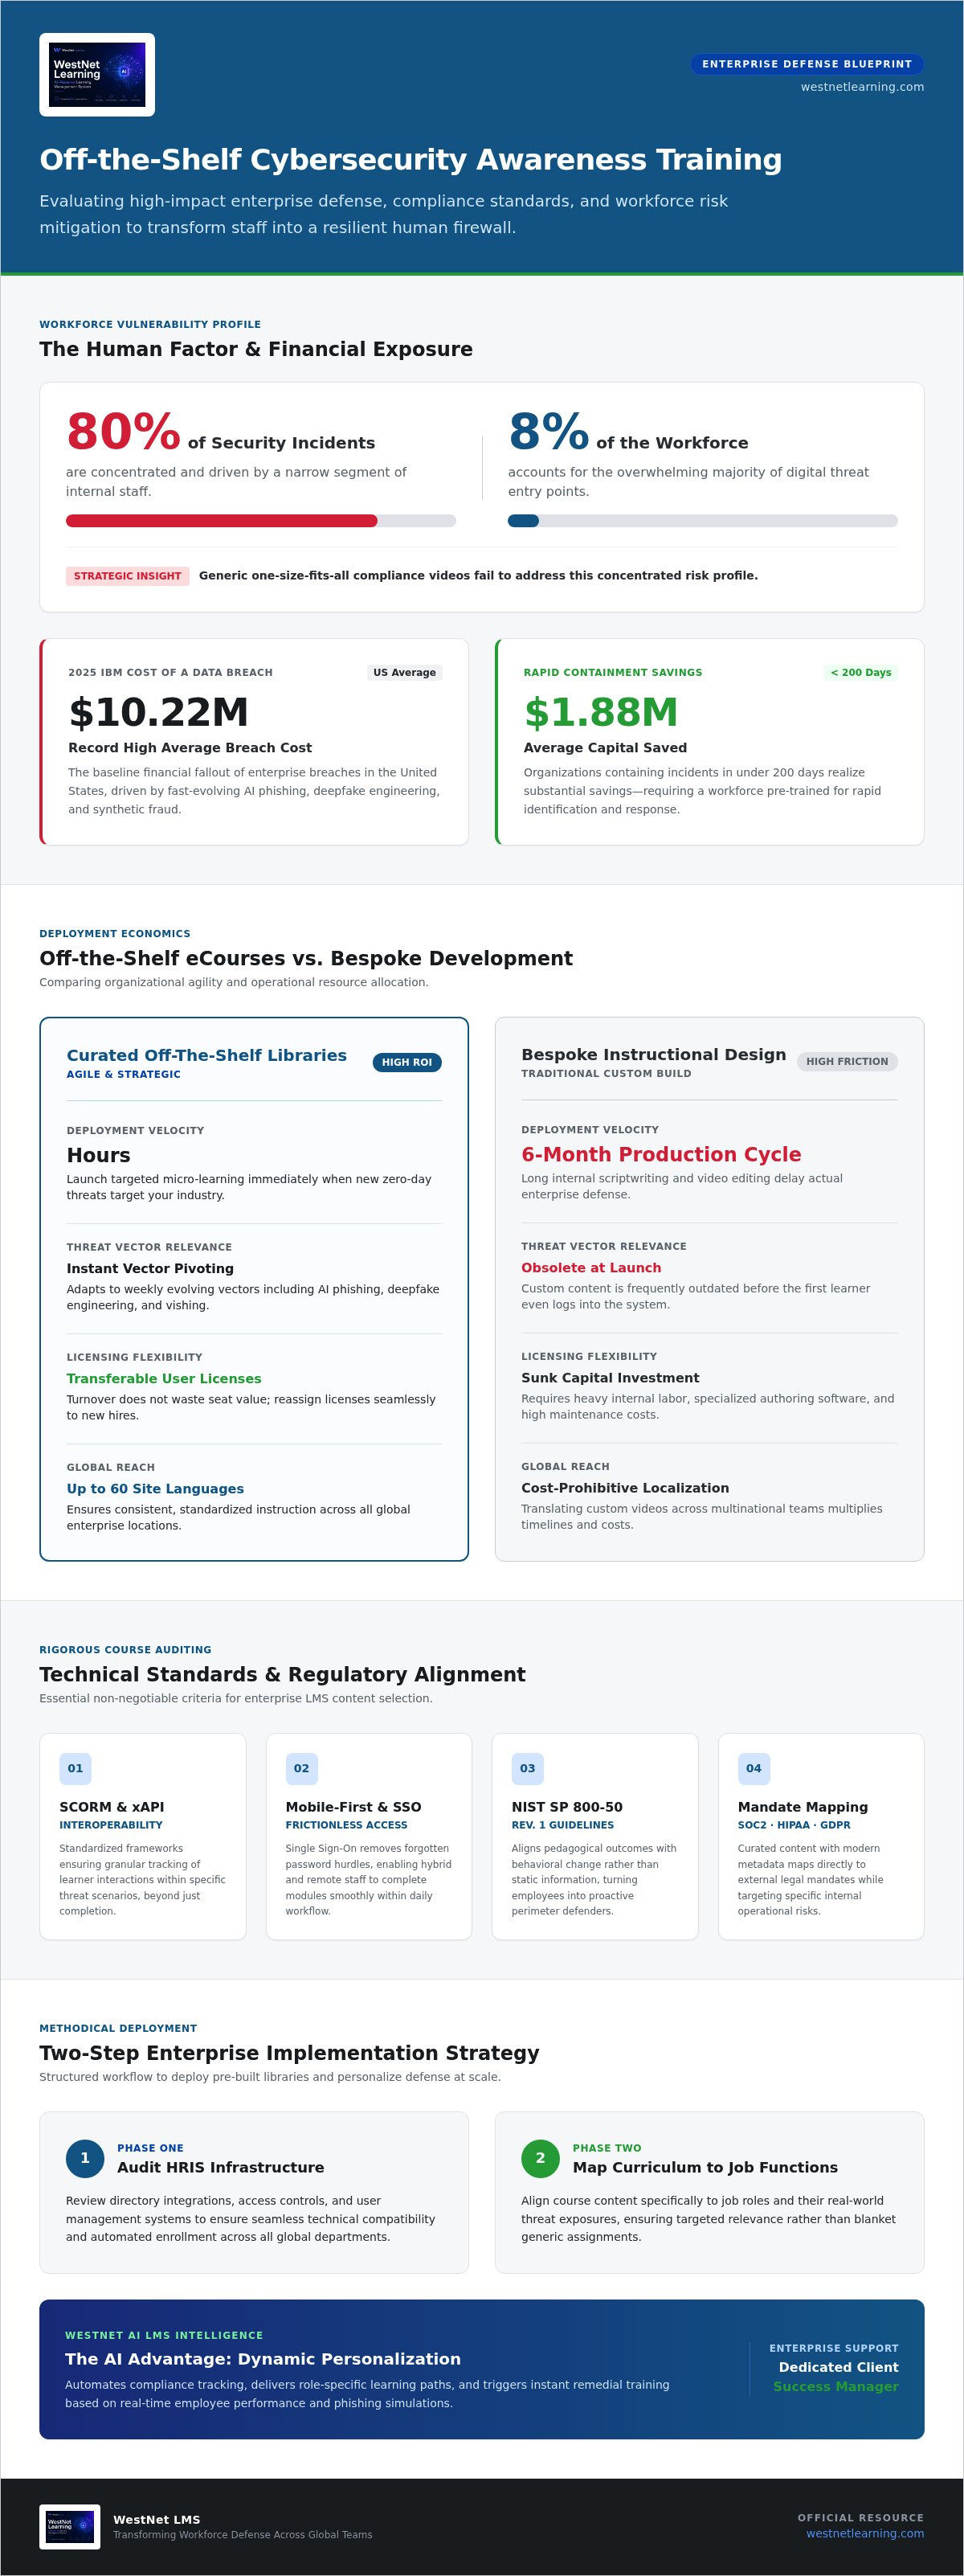This screenshot has height=2576, width=964.
Task: Click the 6-Month Production Cycle text
Action: [x=661, y=1154]
